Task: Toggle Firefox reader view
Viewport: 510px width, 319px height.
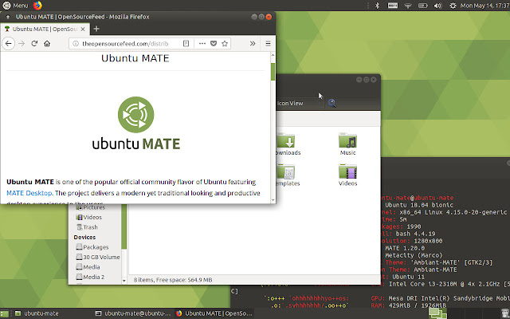Action: (x=186, y=43)
